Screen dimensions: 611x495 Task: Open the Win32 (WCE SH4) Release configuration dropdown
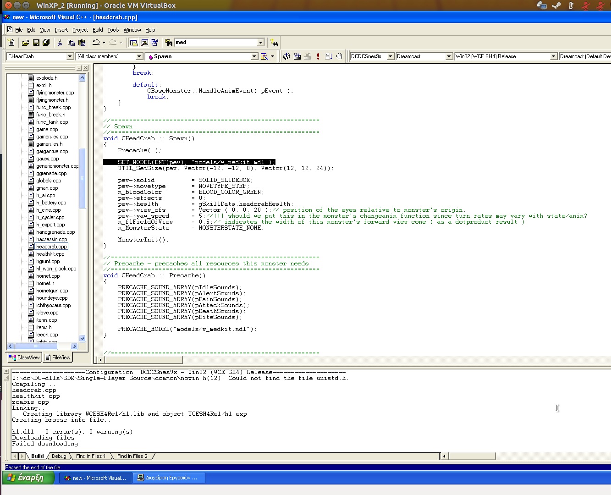553,56
